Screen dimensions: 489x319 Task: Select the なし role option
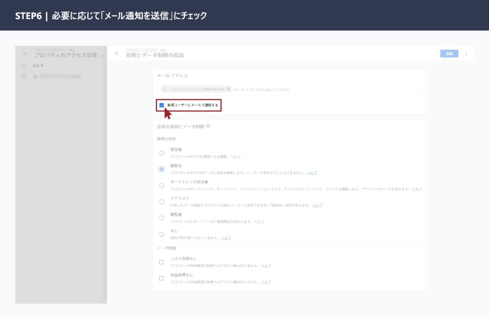tap(161, 234)
